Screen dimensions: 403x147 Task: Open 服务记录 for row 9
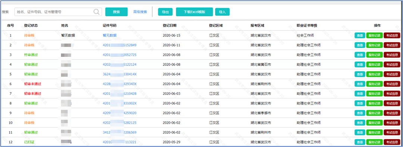(375, 113)
